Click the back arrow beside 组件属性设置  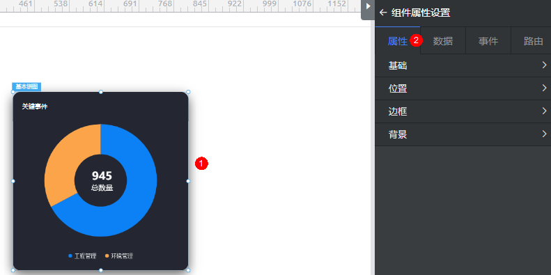pyautogui.click(x=383, y=13)
